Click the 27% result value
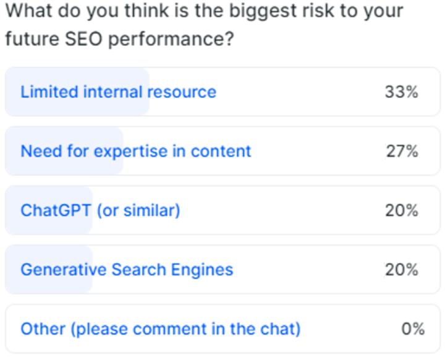 pos(402,151)
